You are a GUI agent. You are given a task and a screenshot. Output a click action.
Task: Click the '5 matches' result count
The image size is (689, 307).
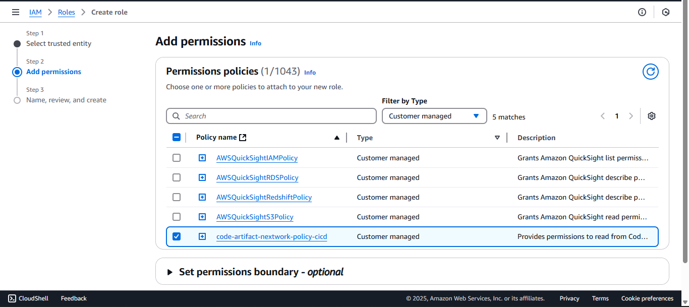pyautogui.click(x=509, y=117)
